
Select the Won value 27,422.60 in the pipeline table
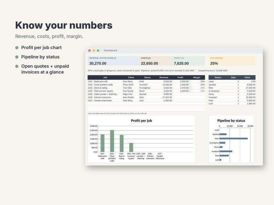point(251,88)
